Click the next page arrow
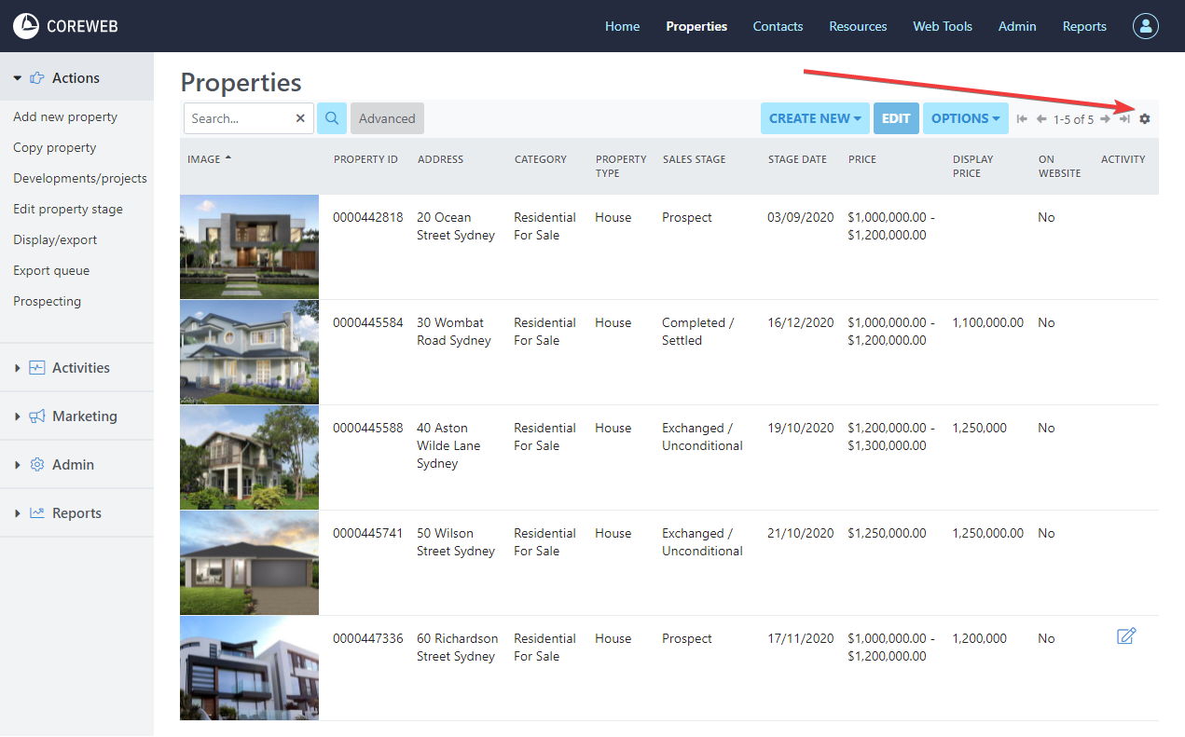This screenshot has height=737, width=1185. pos(1105,119)
